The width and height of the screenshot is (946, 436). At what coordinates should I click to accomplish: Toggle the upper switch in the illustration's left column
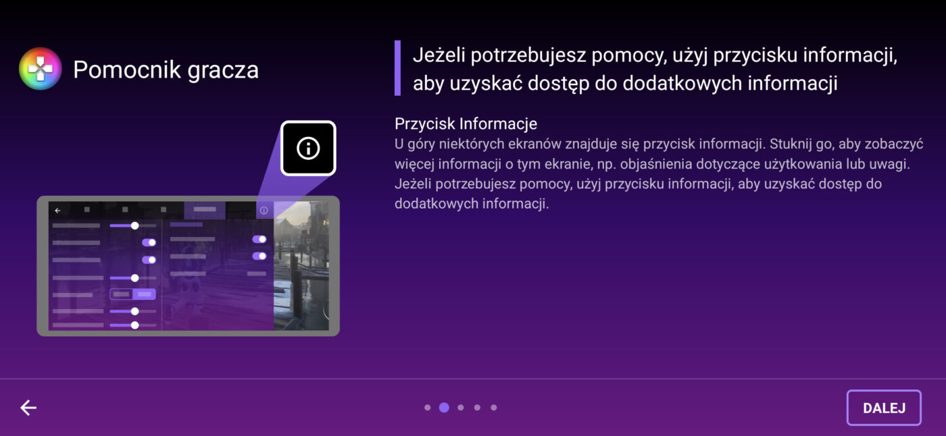point(149,242)
